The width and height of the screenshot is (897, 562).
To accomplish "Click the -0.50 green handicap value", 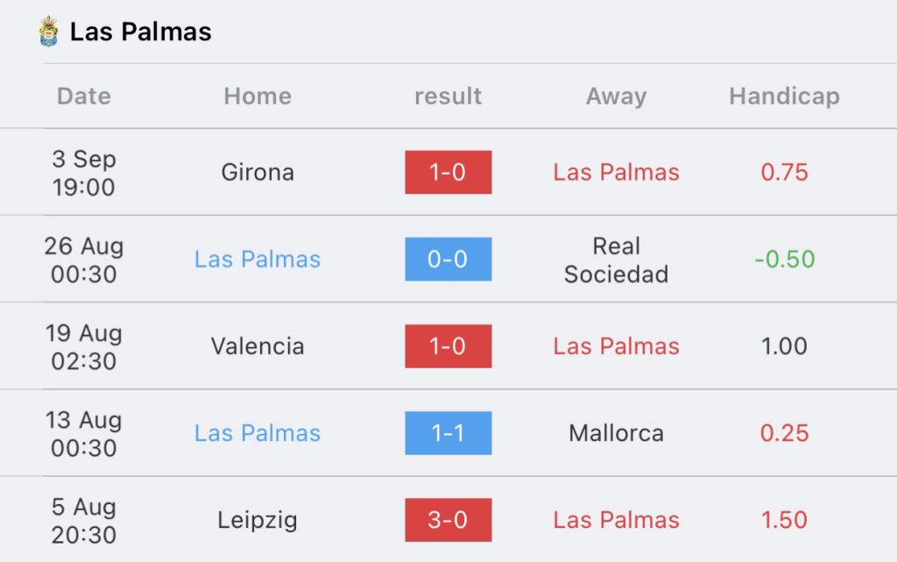I will point(784,260).
